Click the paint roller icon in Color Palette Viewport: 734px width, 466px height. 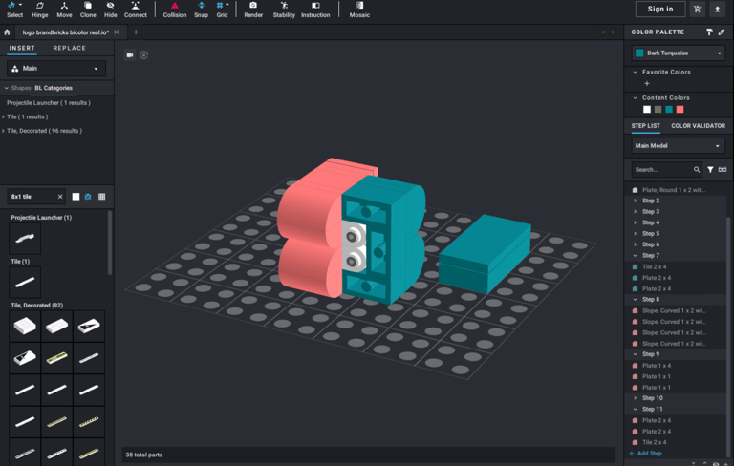709,32
